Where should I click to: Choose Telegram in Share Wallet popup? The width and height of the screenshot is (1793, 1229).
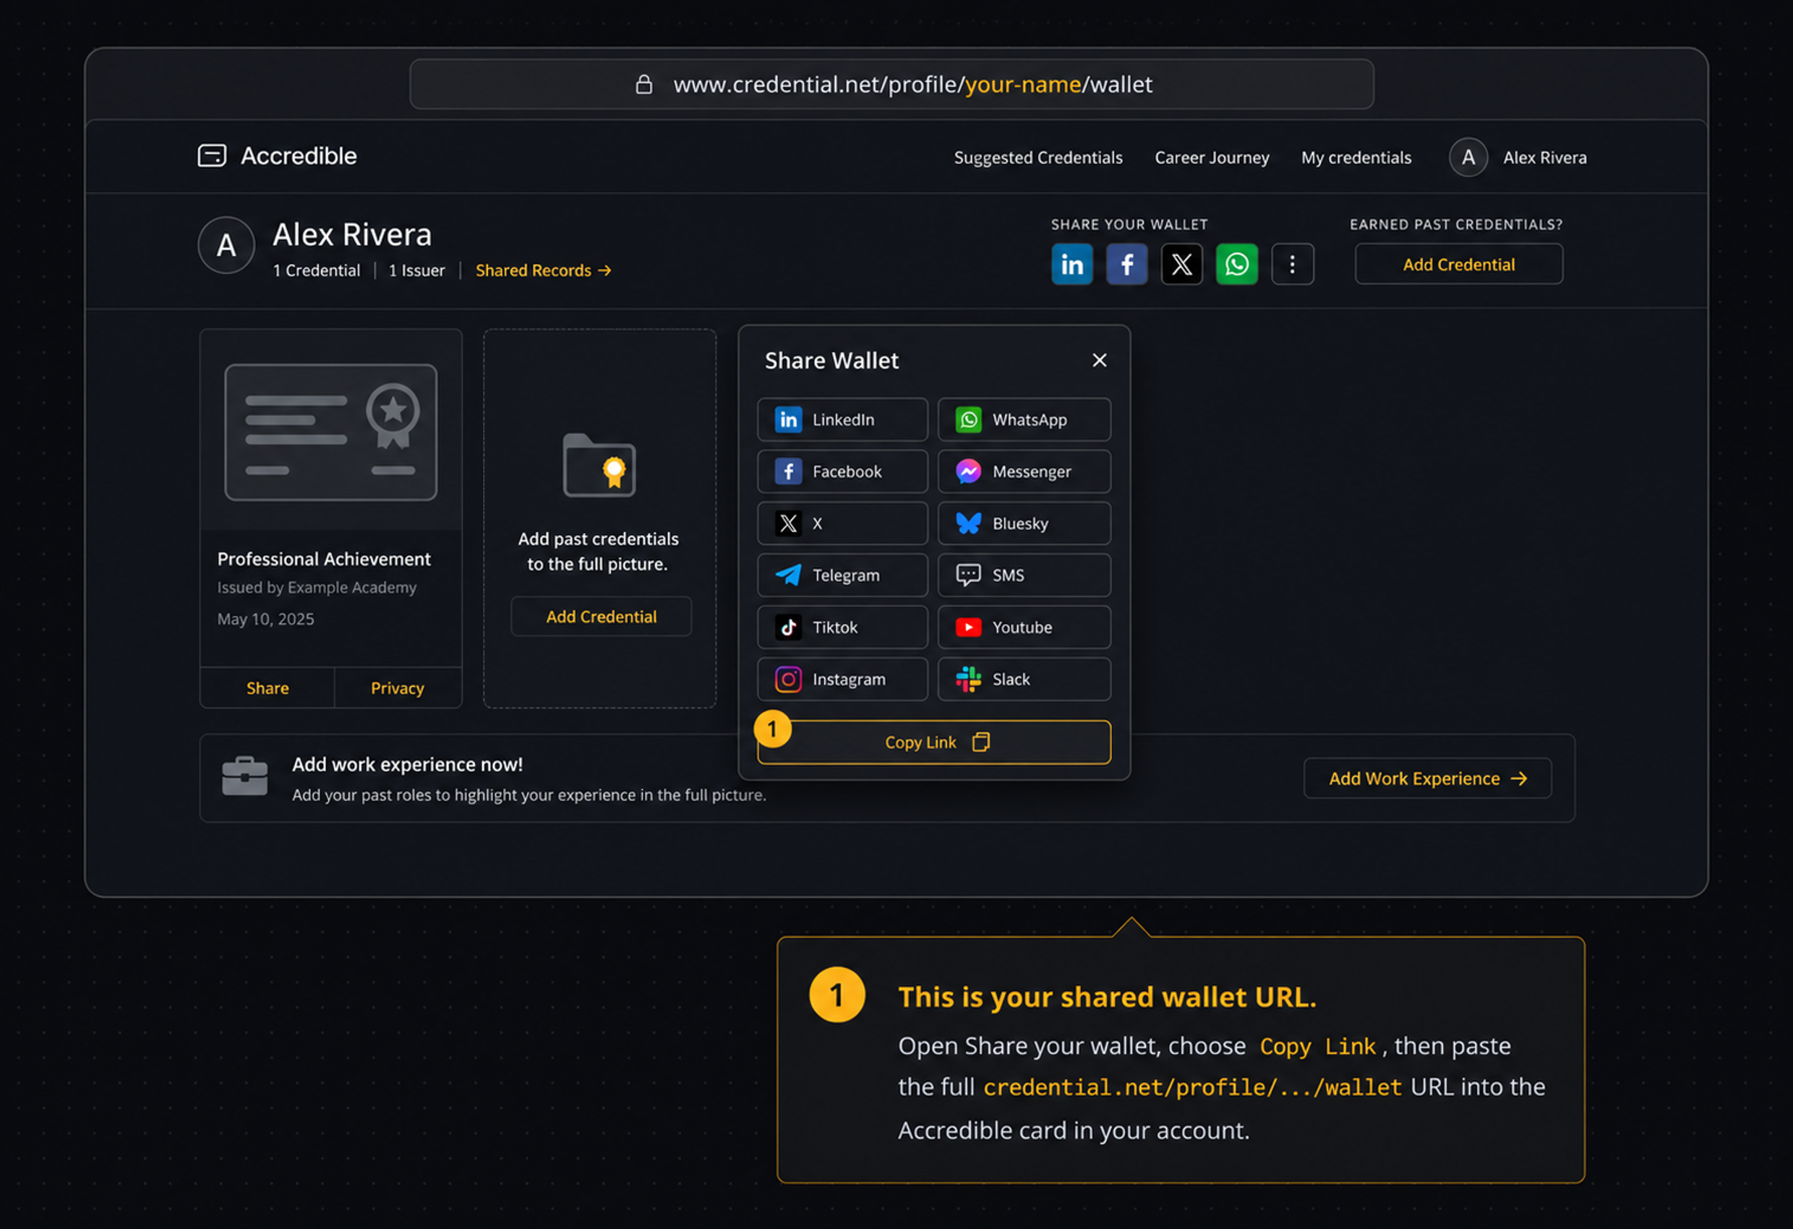[842, 575]
